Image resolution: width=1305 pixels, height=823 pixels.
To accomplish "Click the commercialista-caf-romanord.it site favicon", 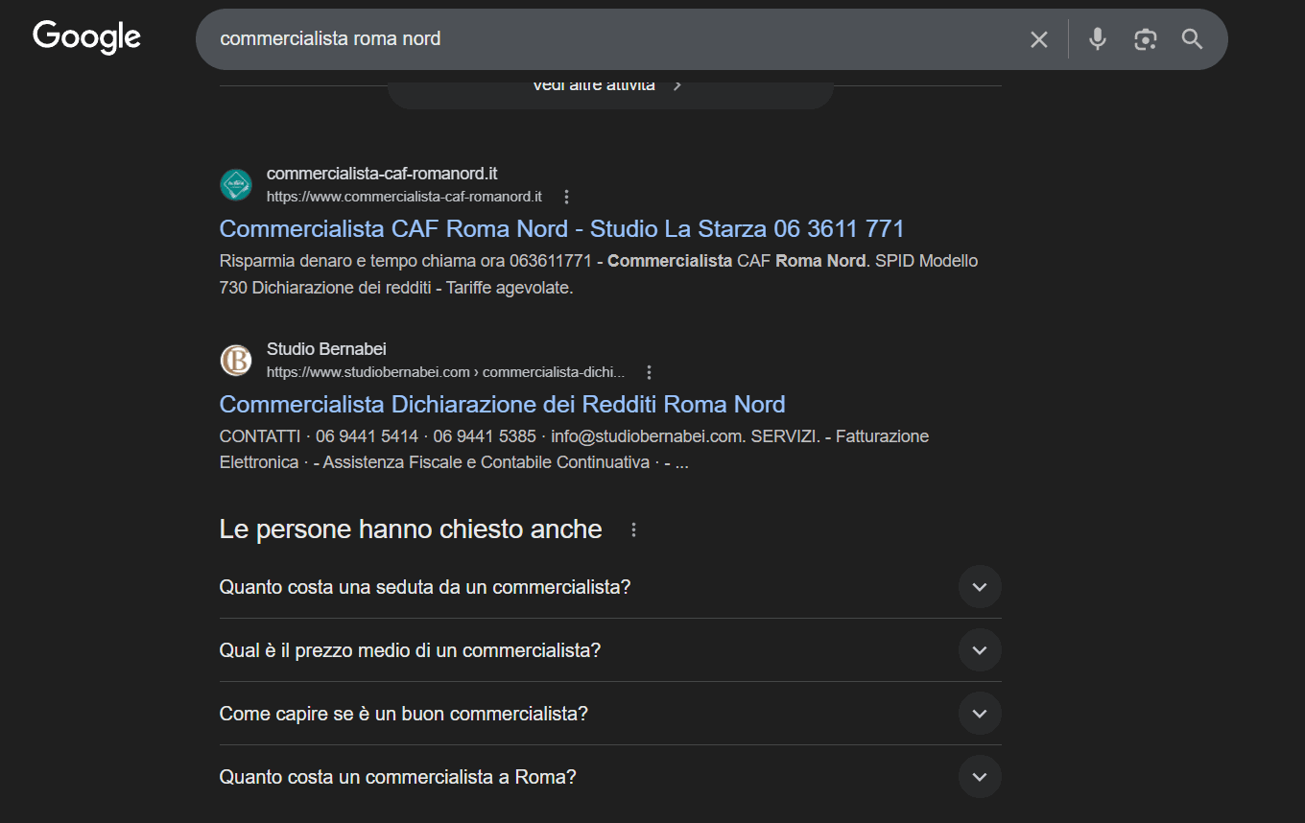I will point(235,184).
